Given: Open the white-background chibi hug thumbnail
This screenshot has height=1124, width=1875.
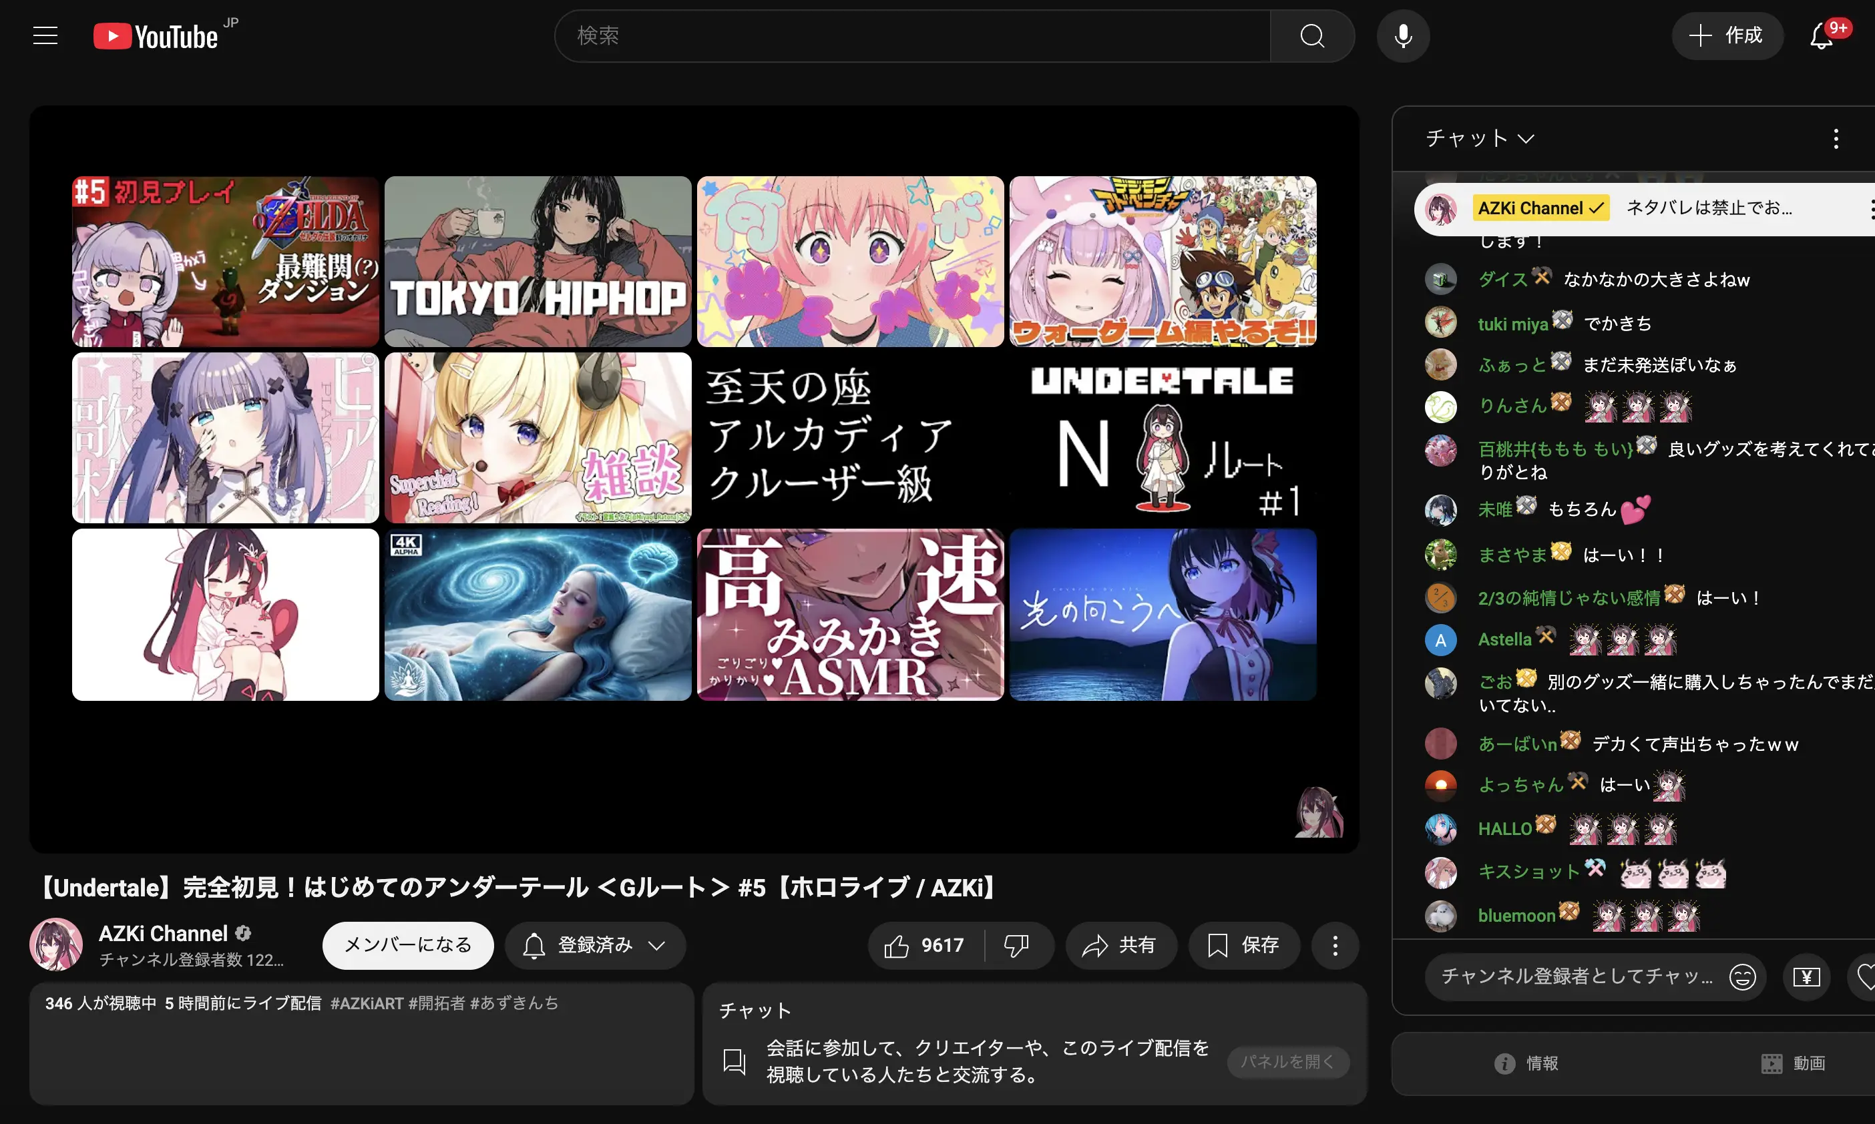Looking at the screenshot, I should coord(225,614).
